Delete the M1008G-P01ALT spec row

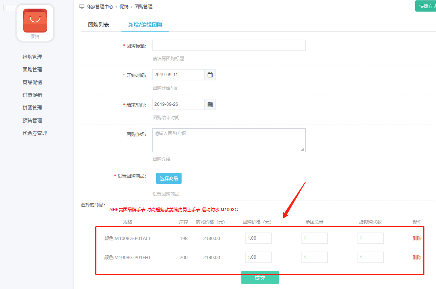click(x=417, y=238)
